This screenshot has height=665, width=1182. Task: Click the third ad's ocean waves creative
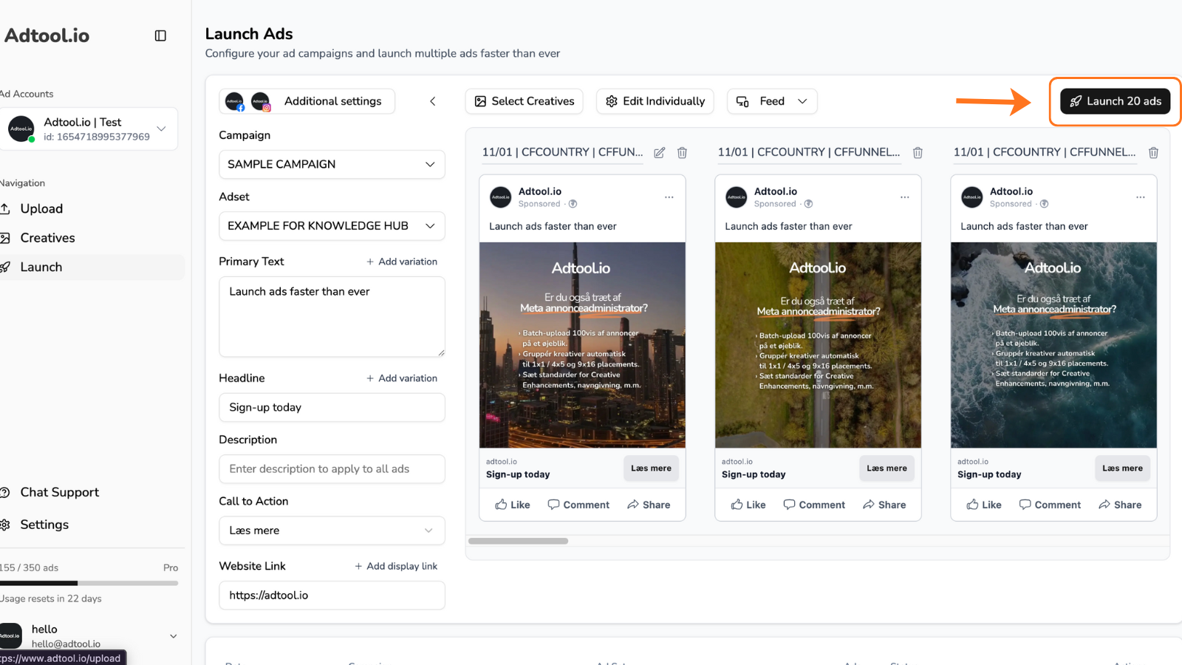click(1053, 345)
